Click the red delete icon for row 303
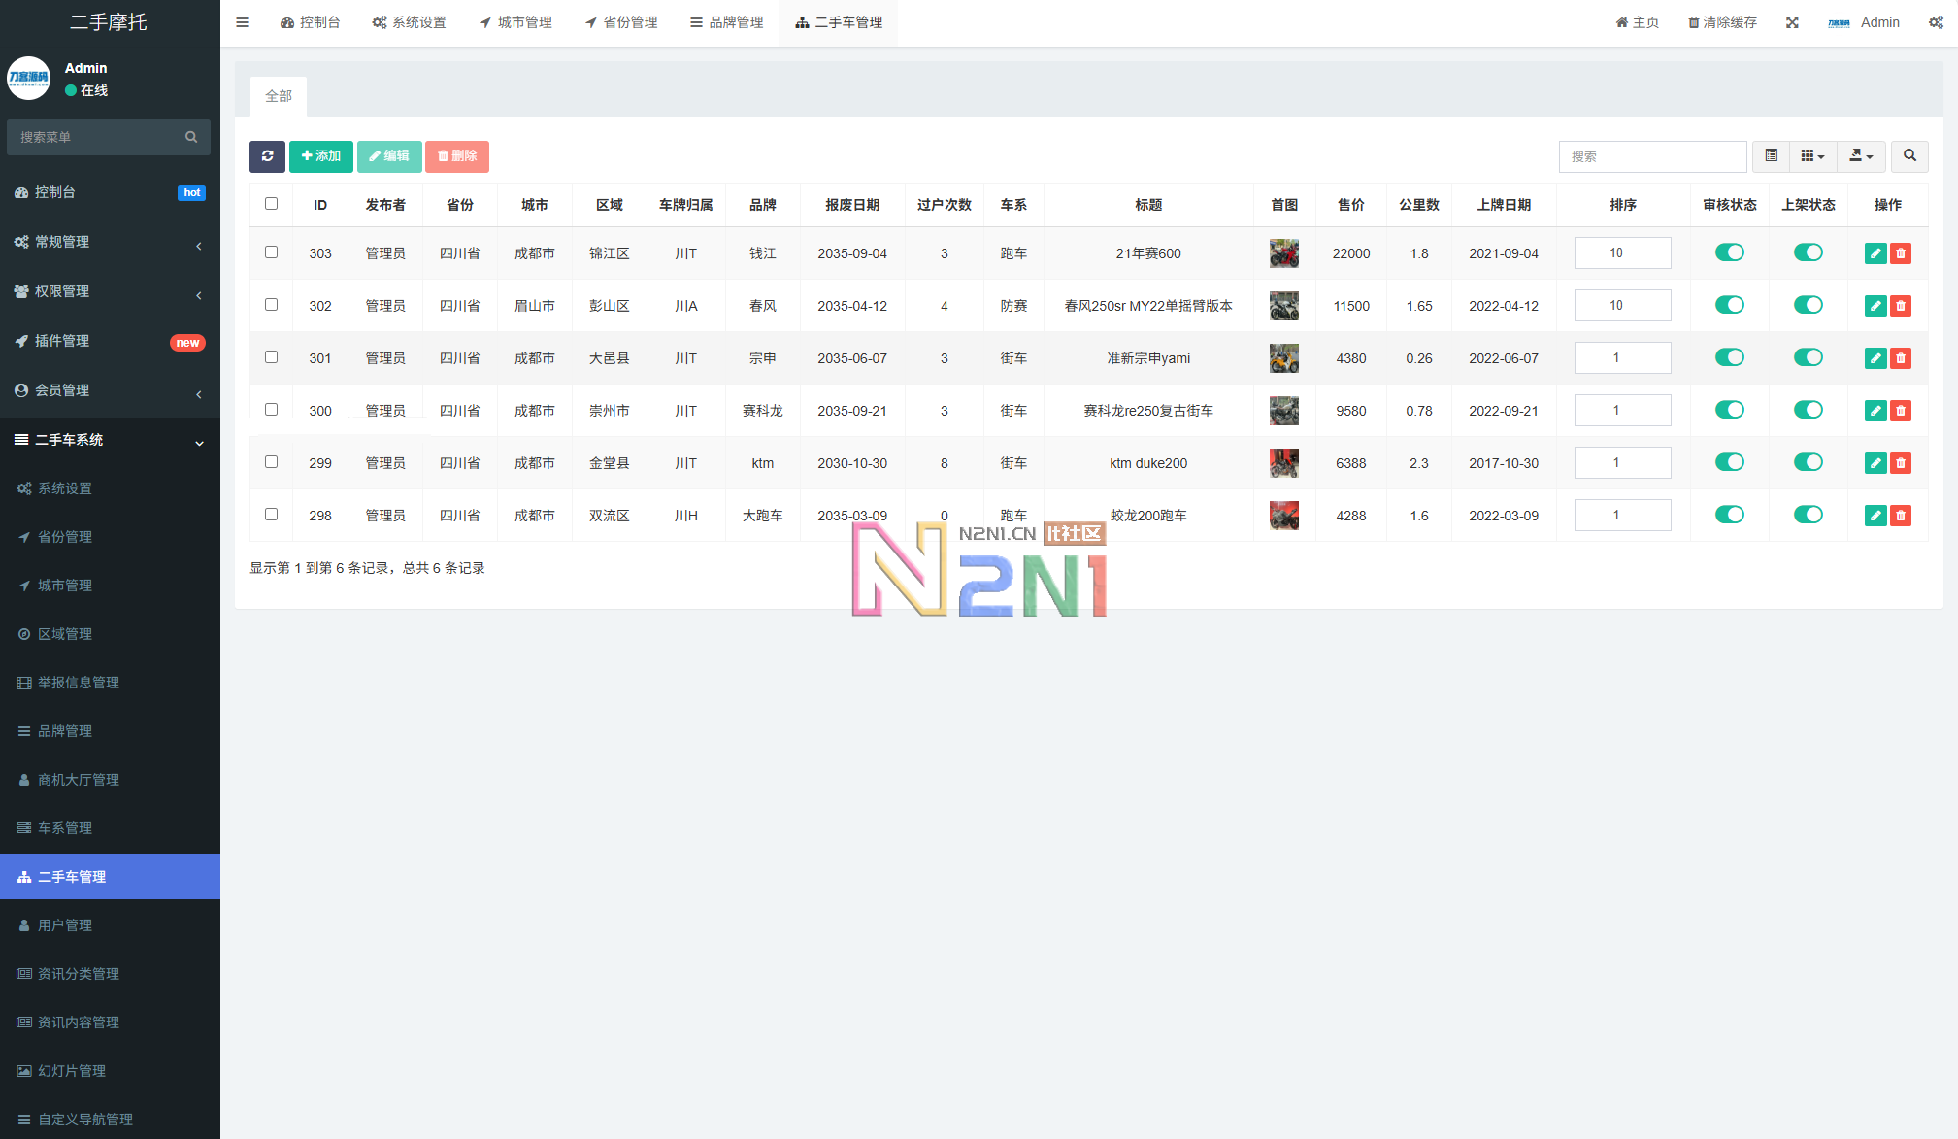Image resolution: width=1958 pixels, height=1139 pixels. point(1901,253)
